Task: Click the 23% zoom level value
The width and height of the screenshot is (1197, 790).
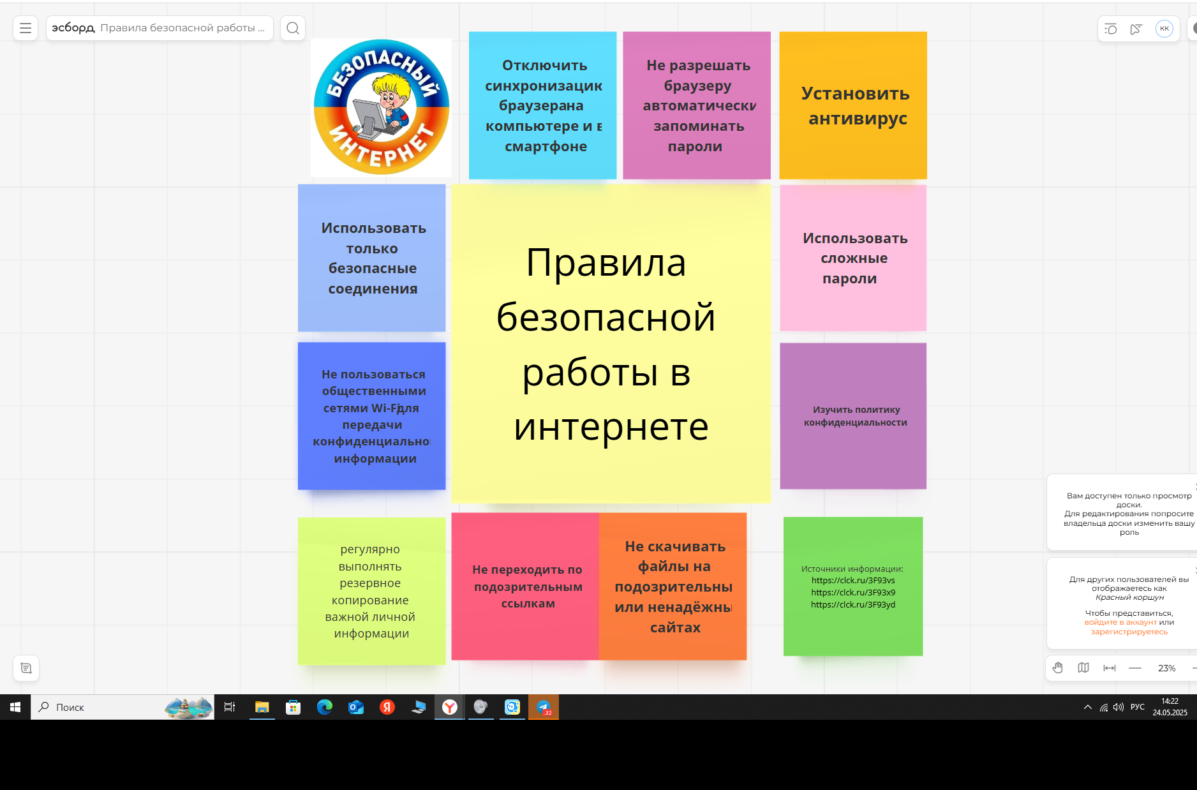Action: tap(1166, 668)
